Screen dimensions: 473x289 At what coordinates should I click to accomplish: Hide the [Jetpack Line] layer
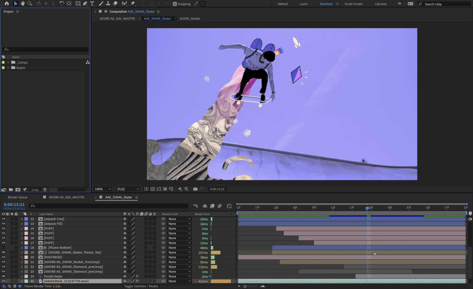pyautogui.click(x=3, y=219)
